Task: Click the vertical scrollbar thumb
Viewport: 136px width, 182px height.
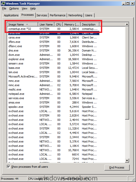Action: coord(127,73)
